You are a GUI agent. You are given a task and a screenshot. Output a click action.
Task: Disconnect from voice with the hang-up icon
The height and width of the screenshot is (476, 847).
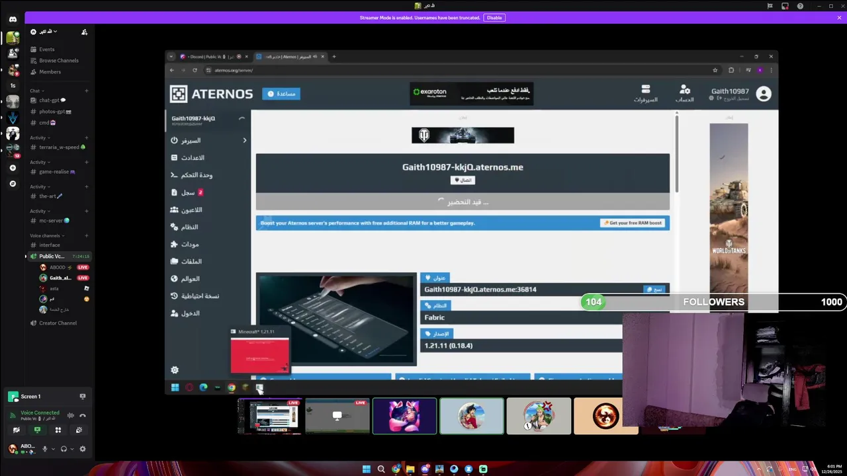pos(83,415)
